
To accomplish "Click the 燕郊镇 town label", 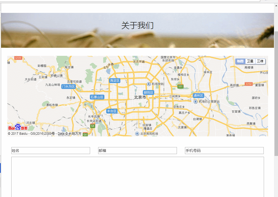I will [x=234, y=85].
